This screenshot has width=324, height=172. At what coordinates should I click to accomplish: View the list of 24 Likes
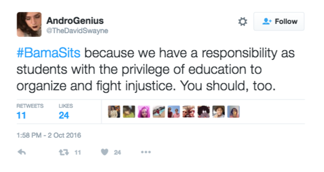click(x=65, y=112)
